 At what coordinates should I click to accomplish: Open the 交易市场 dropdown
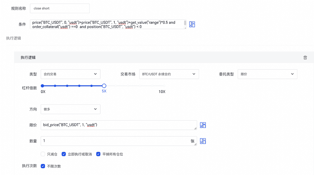[169, 74]
